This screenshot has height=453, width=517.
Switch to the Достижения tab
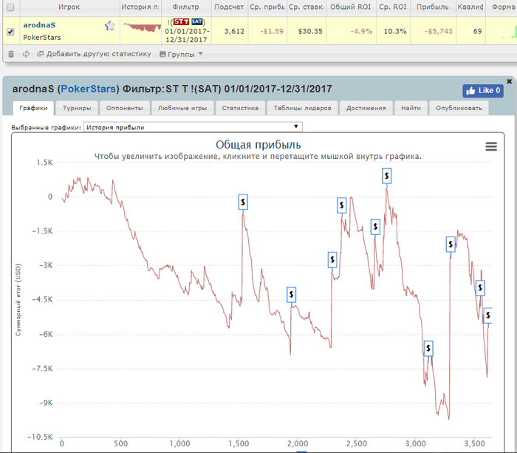[366, 108]
